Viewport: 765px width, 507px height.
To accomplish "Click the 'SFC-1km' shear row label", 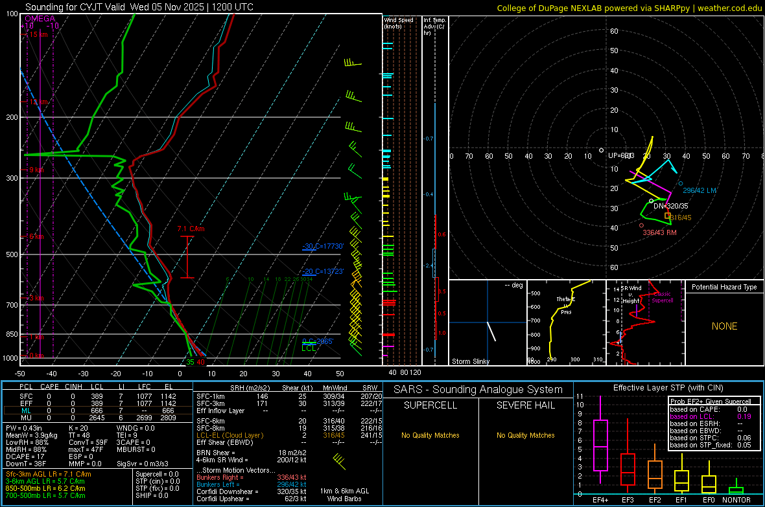I will (211, 396).
